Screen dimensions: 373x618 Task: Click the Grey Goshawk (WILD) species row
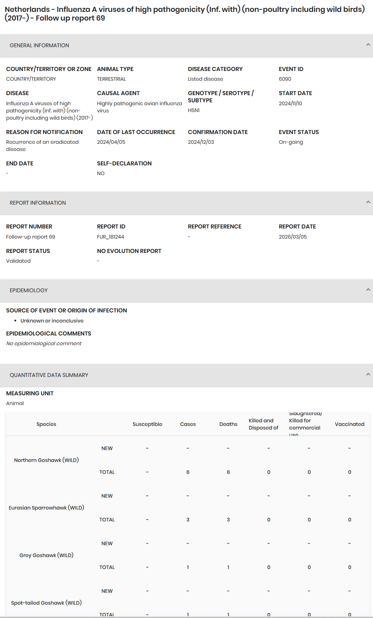188,555
